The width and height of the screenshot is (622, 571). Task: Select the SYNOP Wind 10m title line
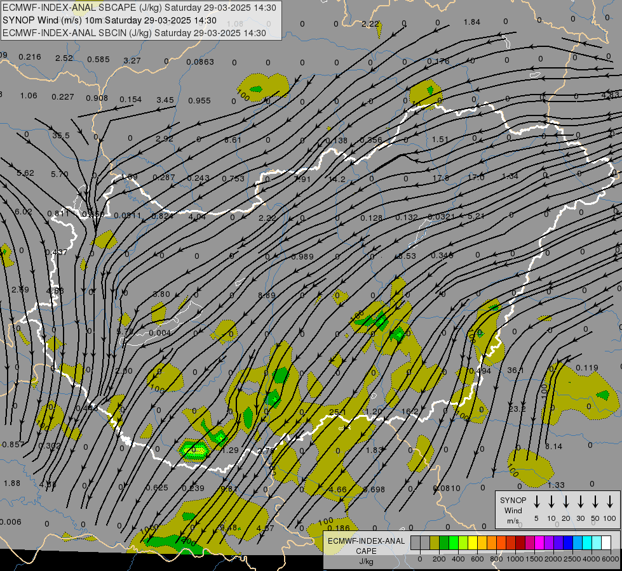click(109, 20)
